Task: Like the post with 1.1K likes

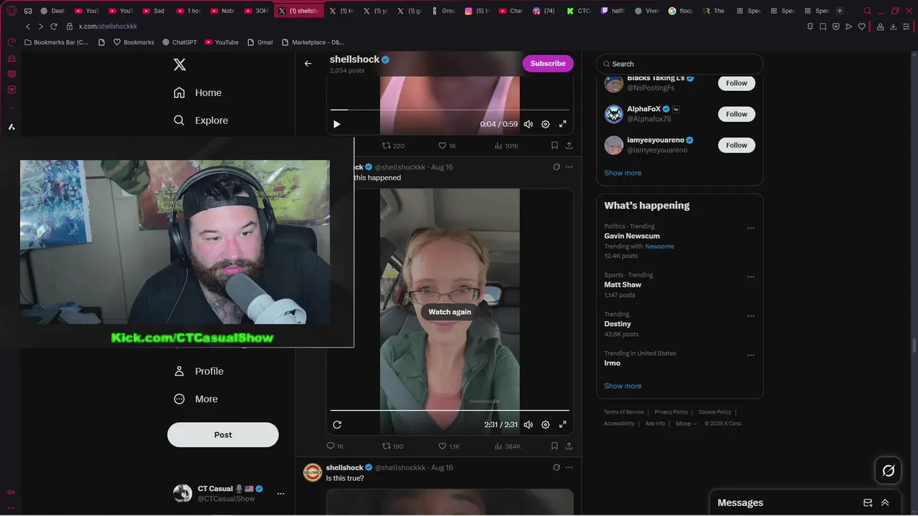Action: tap(449, 446)
